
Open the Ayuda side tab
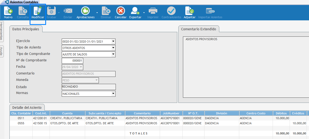point(2,51)
